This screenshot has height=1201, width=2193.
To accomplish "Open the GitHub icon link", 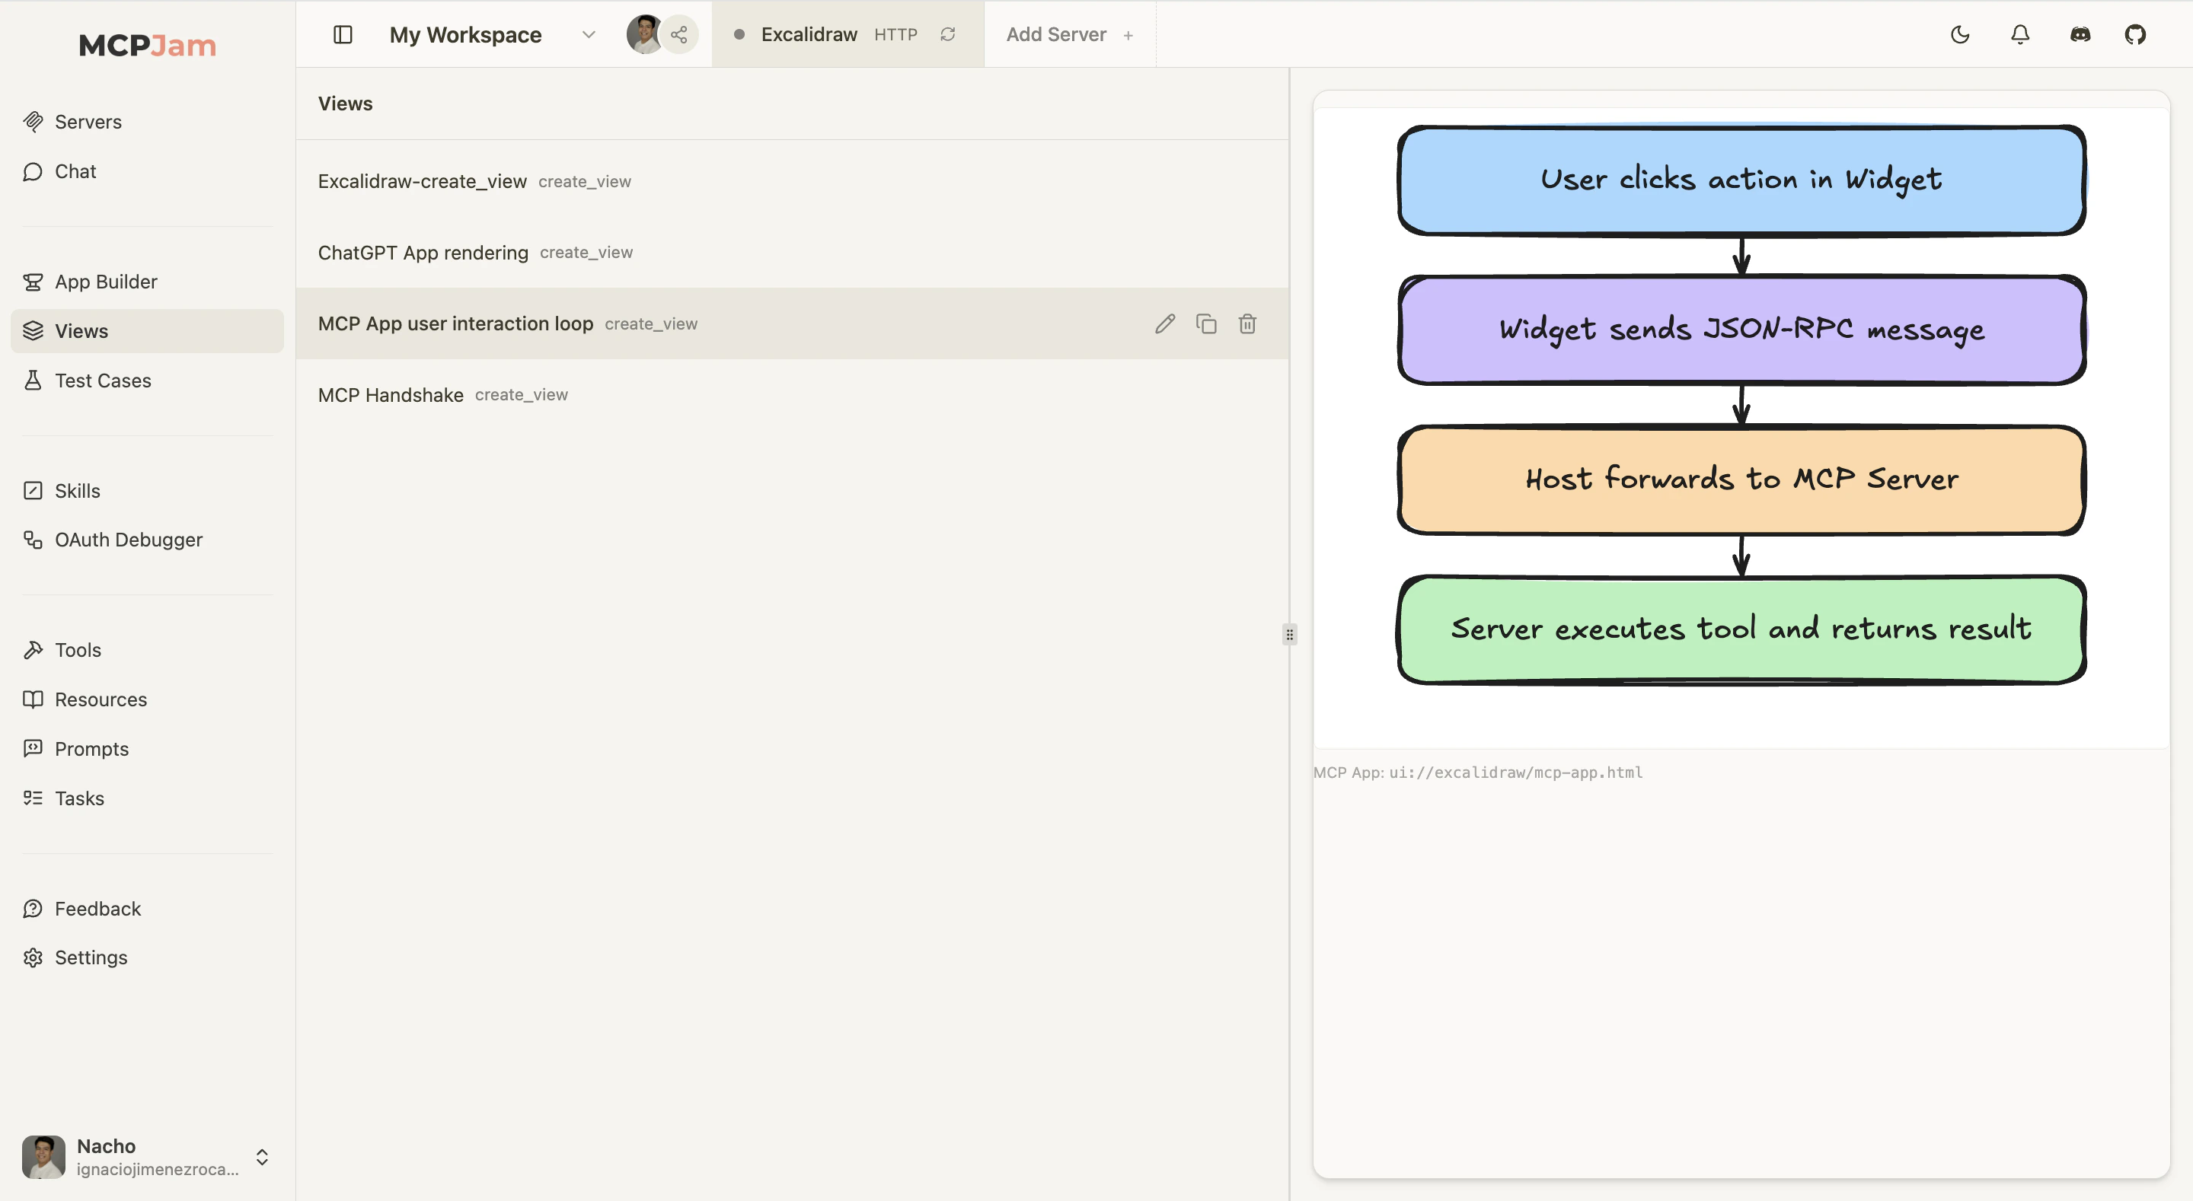I will coord(2134,35).
